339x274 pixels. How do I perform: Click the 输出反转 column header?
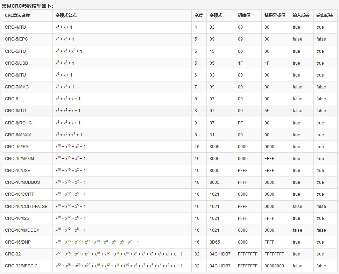click(x=325, y=15)
